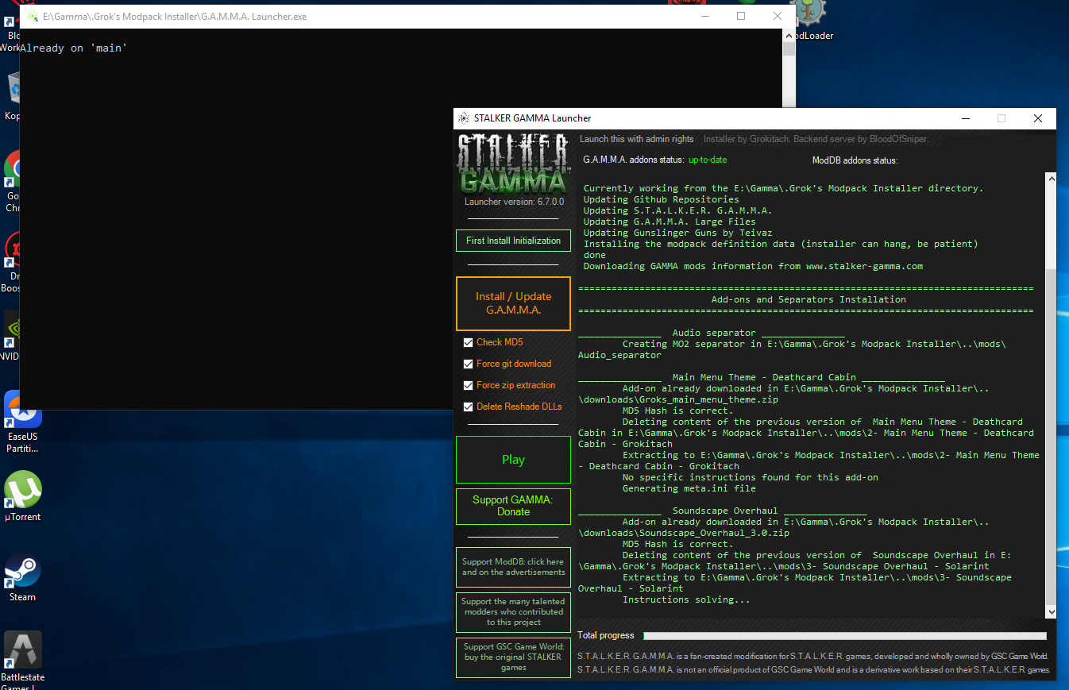
Task: Open Support the many talented modders button
Action: 513,612
